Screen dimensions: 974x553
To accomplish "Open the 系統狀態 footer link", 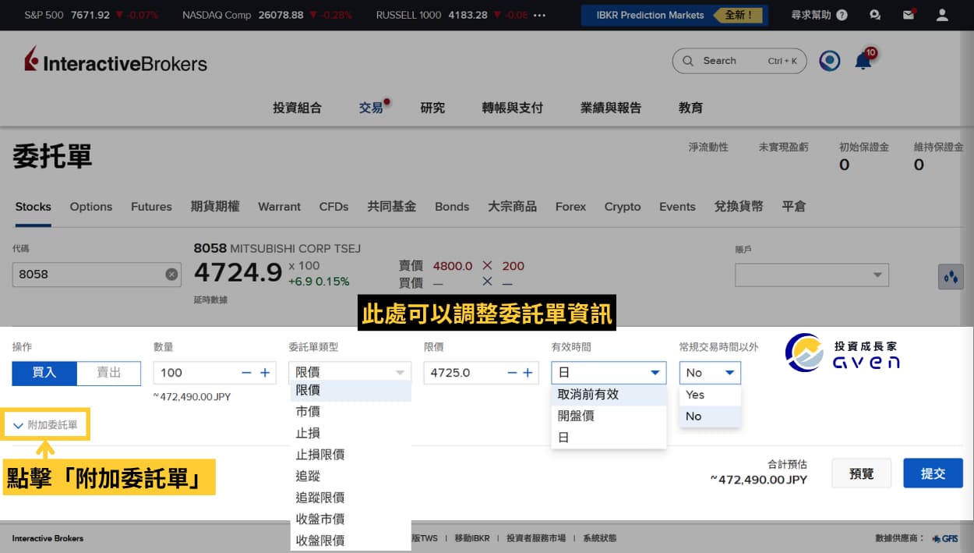I will [x=599, y=538].
